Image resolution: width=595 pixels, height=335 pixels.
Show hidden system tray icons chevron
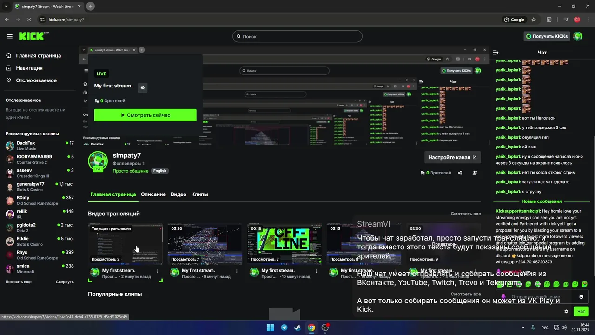tap(523, 328)
